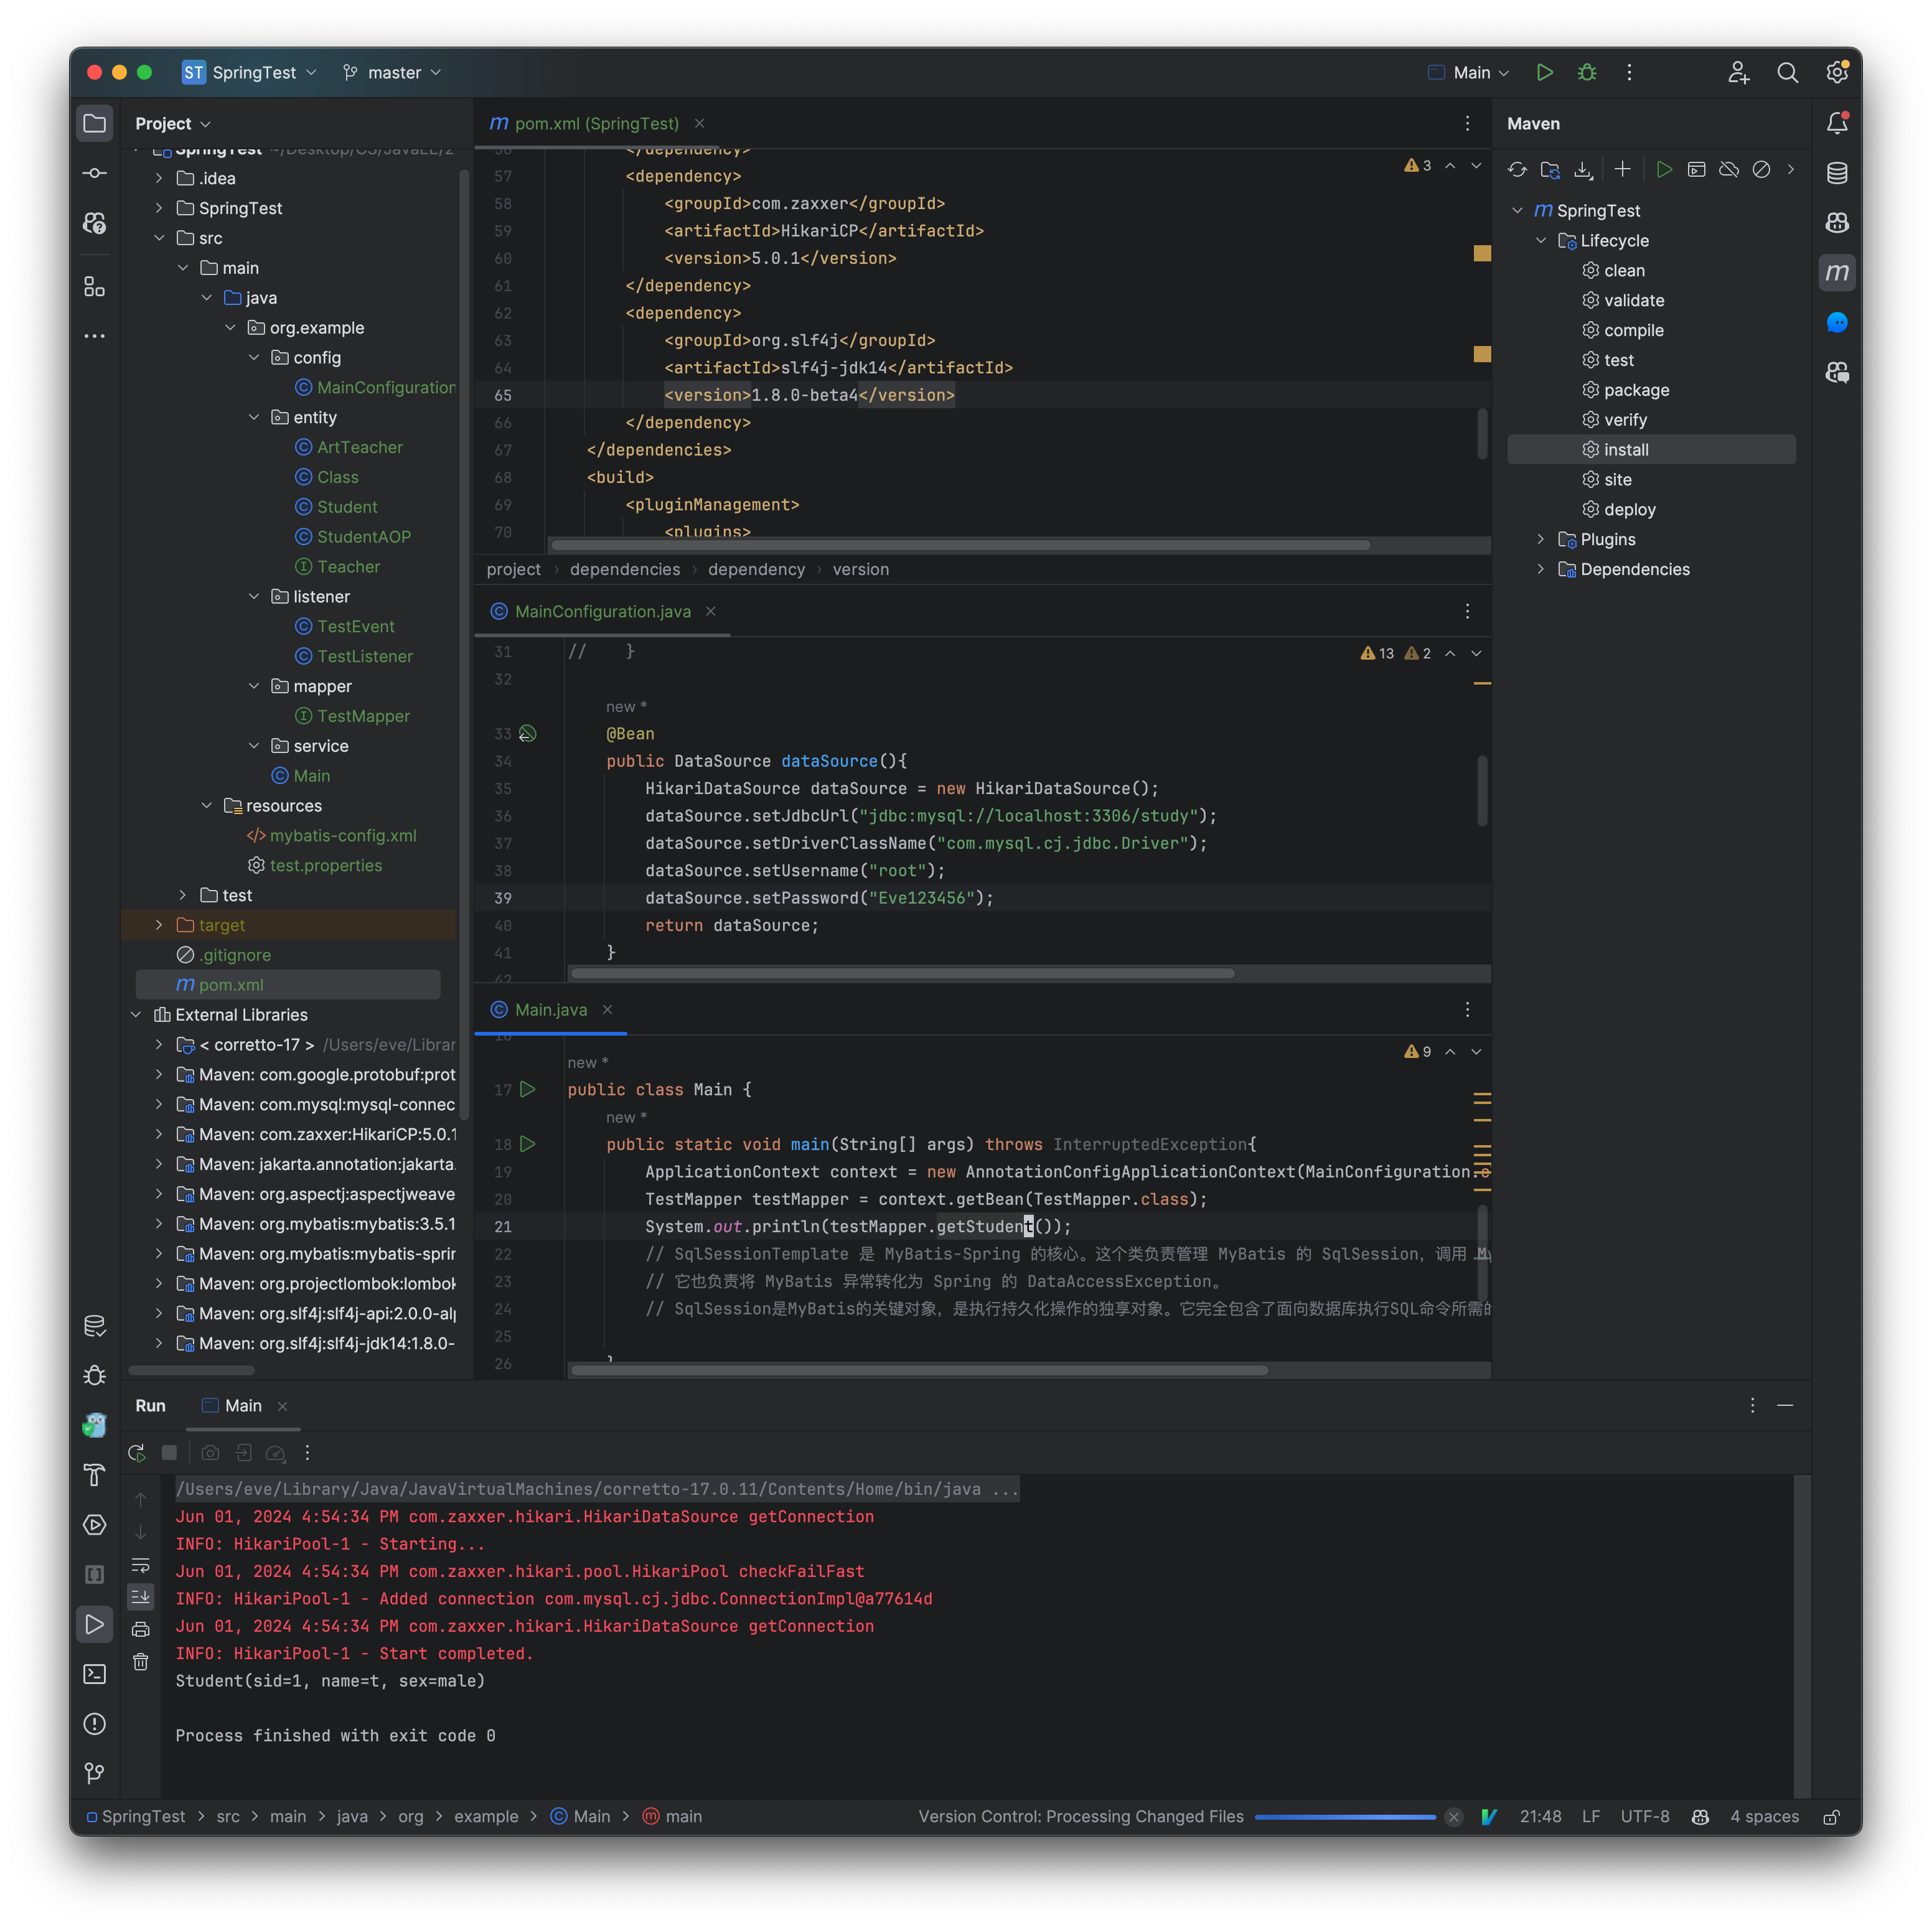Open the Problems tool window
The width and height of the screenshot is (1932, 1928).
coord(94,1724)
